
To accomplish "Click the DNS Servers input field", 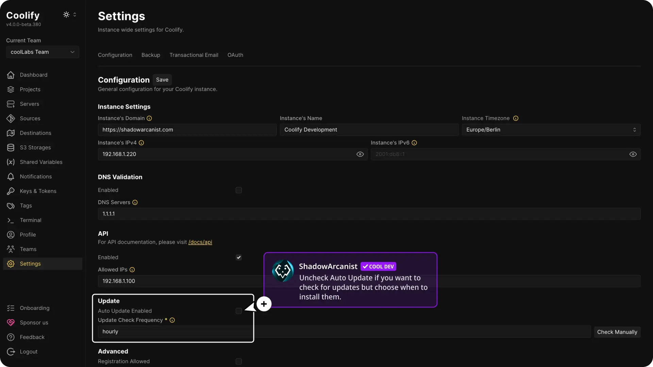I will 369,214.
